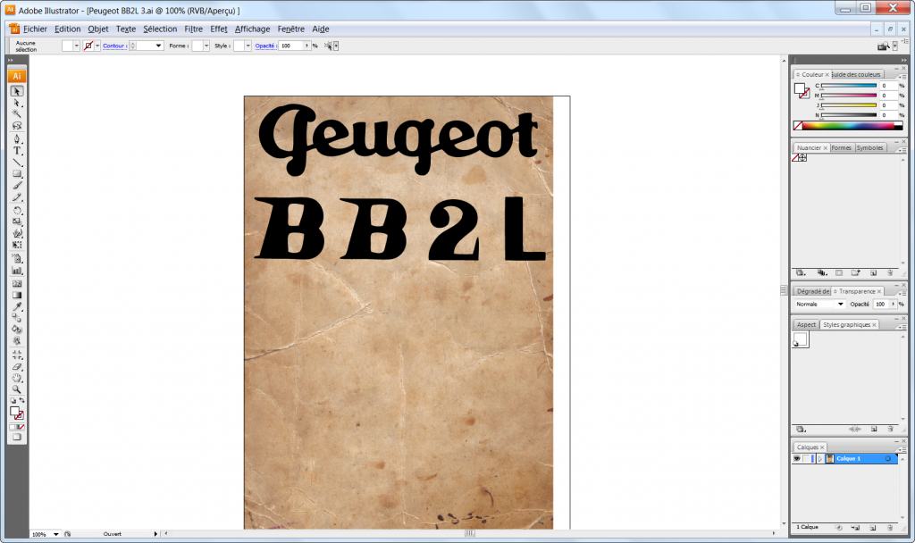The image size is (915, 543).
Task: Pick the Pencil tool
Action: (x=17, y=197)
